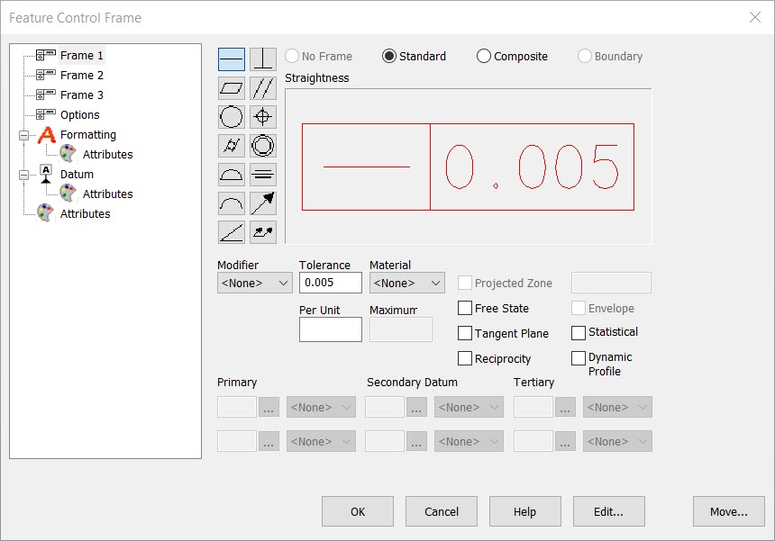Open the Material dropdown
Screen dimensions: 775x541
click(406, 282)
